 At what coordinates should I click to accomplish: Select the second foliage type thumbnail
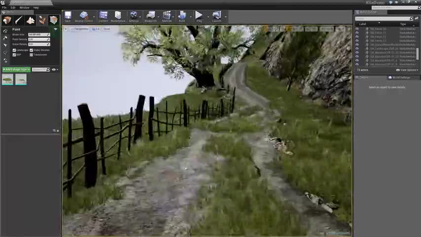[x=21, y=79]
